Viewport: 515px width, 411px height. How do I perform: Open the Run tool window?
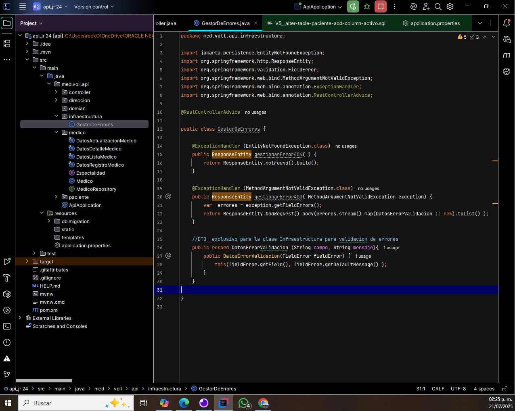point(7,262)
